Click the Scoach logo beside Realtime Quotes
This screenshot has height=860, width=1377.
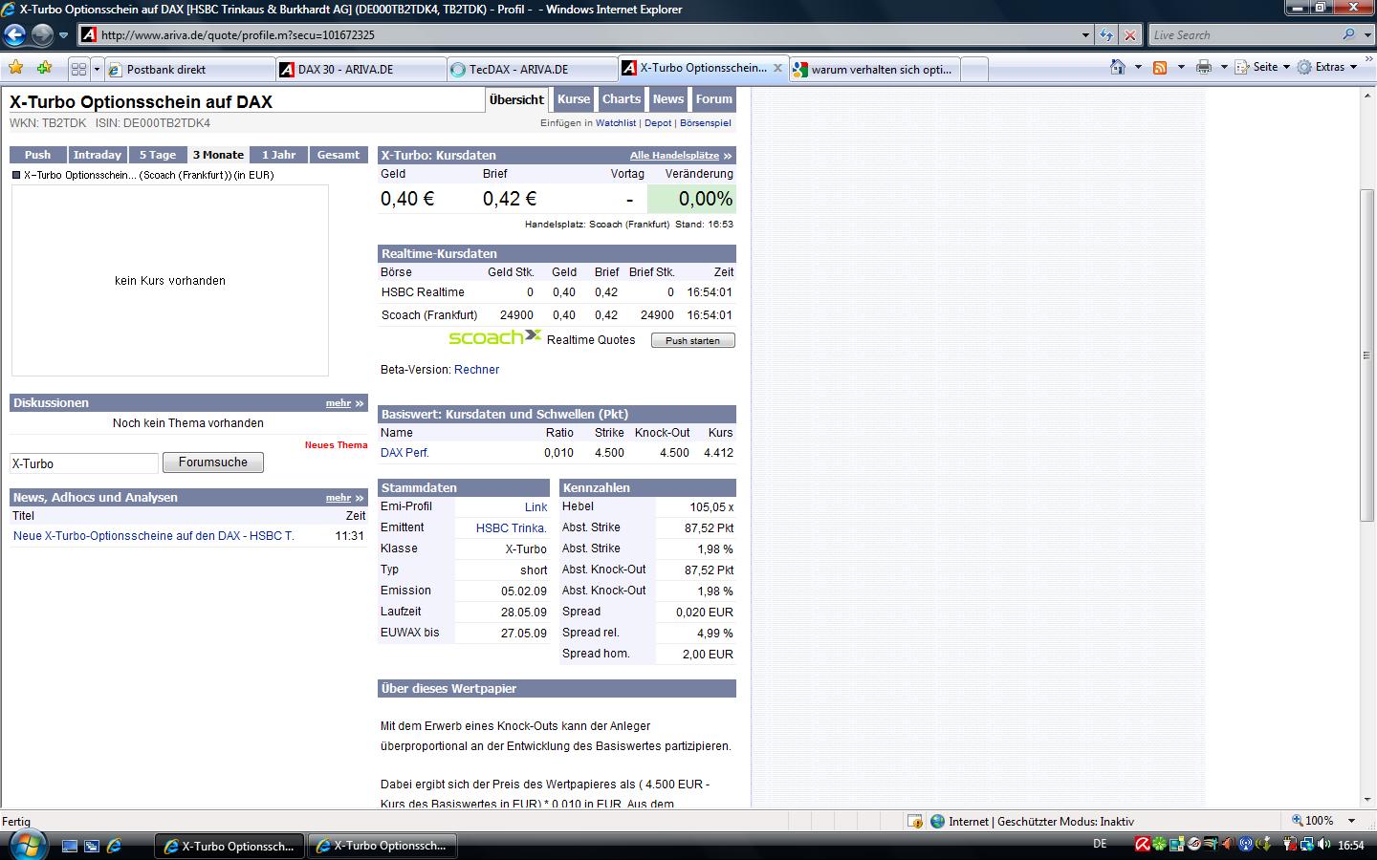click(x=494, y=337)
